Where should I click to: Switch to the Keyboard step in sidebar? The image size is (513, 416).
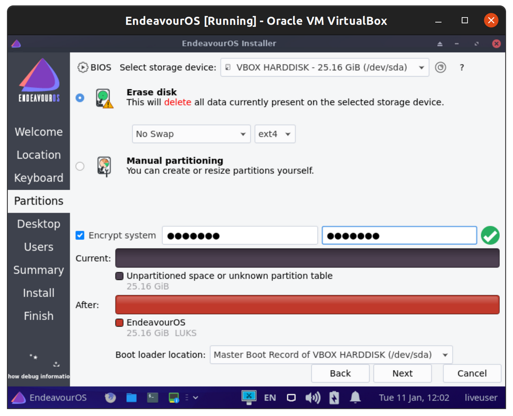click(x=38, y=178)
